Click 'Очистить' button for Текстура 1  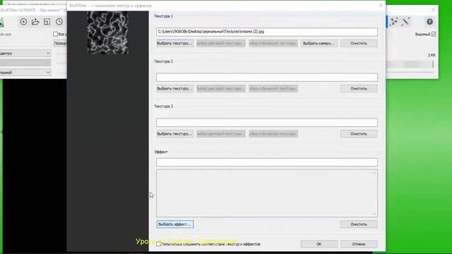point(359,43)
